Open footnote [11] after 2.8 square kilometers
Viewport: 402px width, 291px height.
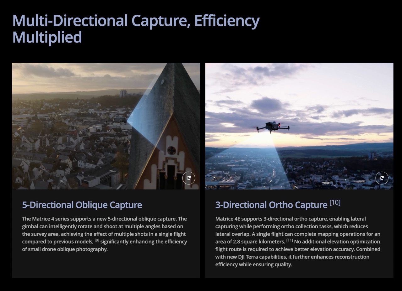point(290,241)
